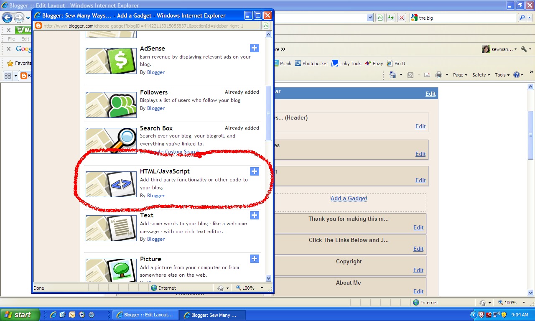Switch to Blogger: Sew Many taskbar button
The height and width of the screenshot is (321, 535).
coord(212,315)
